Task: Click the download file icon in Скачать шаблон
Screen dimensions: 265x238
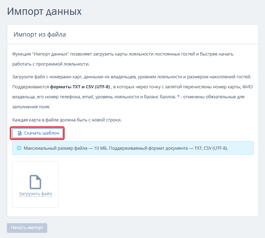Action: point(20,133)
